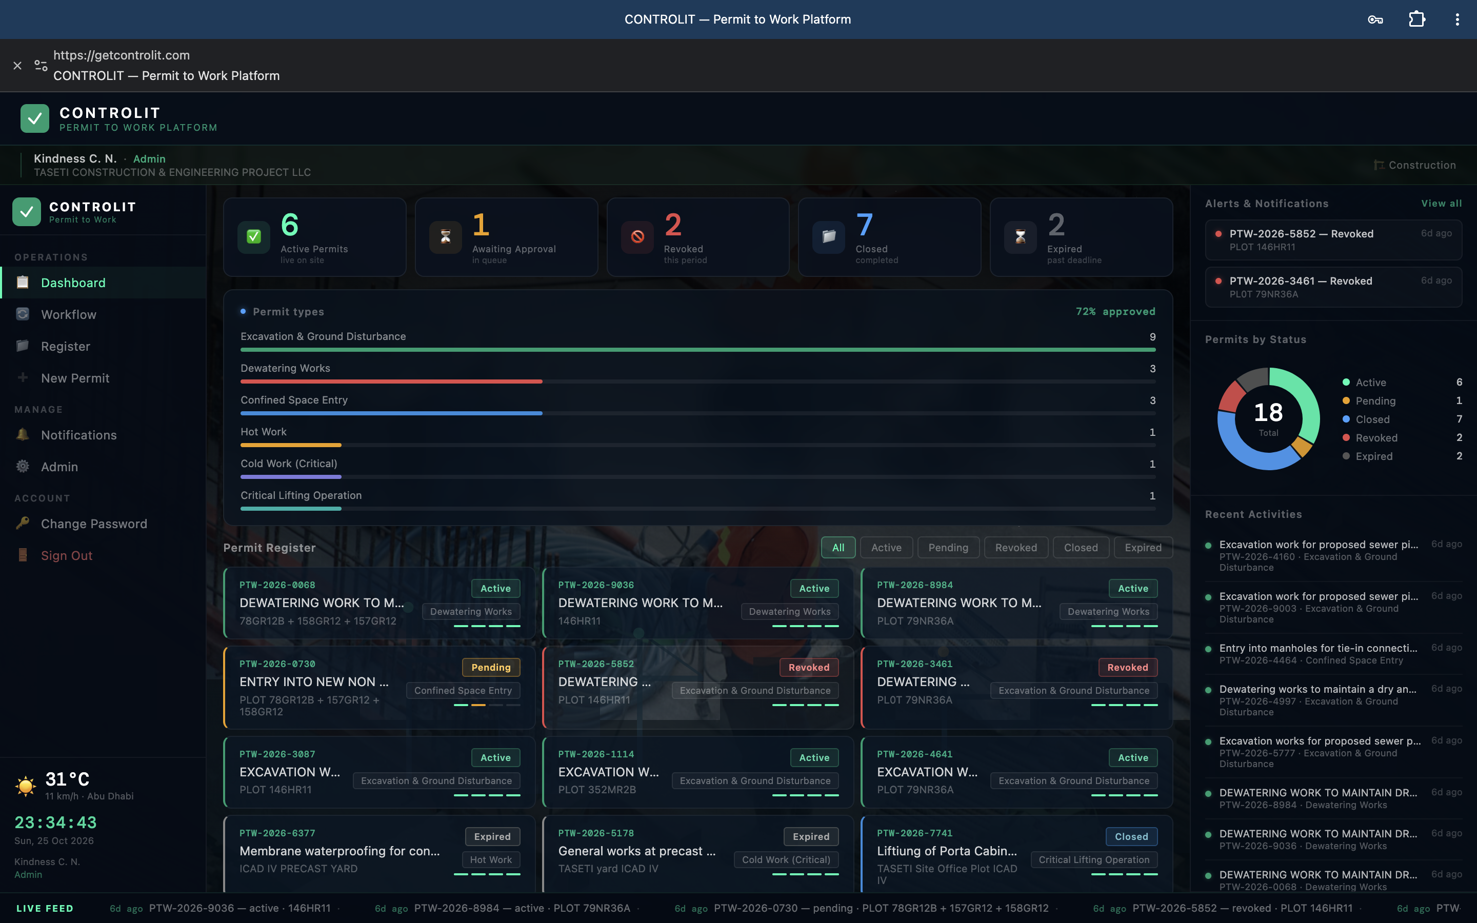Click the Notifications bell icon
1477x923 pixels.
click(x=23, y=435)
